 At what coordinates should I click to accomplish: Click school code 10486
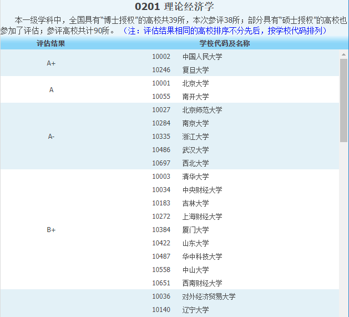click(x=161, y=150)
